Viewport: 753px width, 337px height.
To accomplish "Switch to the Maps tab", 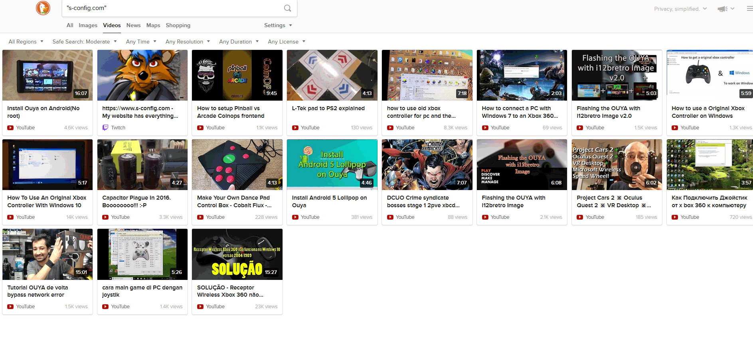I will (153, 25).
